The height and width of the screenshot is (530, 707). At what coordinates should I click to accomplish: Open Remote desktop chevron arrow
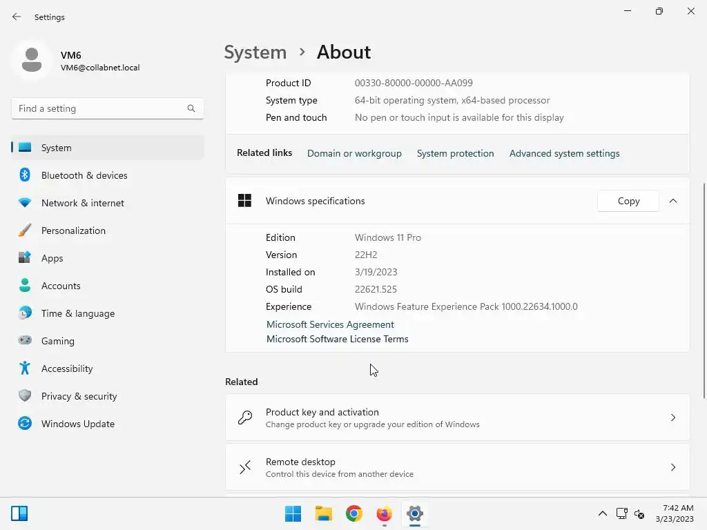point(673,467)
